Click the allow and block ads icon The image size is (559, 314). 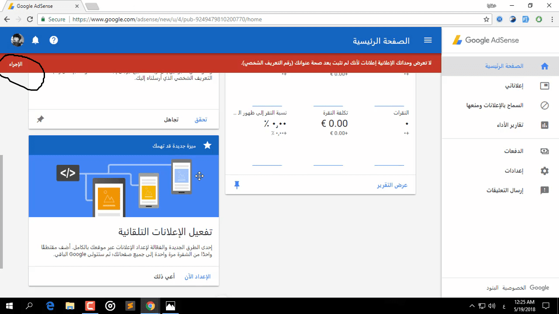tap(545, 106)
